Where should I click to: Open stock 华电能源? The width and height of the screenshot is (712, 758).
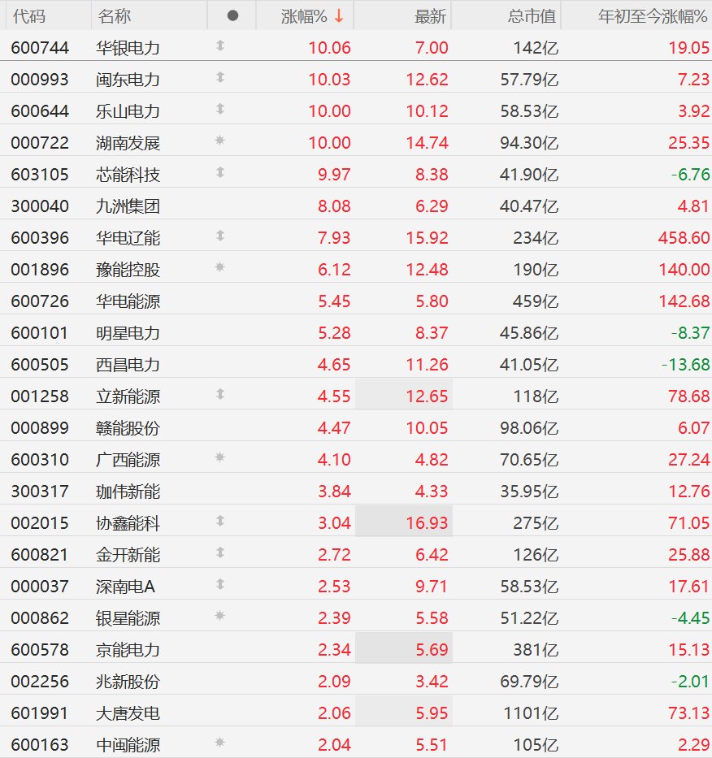pyautogui.click(x=128, y=301)
